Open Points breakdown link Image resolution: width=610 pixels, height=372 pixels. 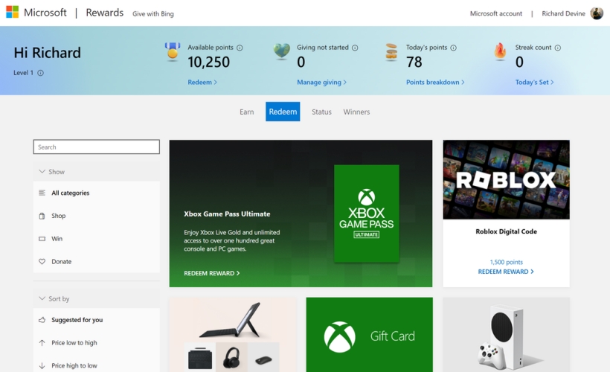[435, 82]
